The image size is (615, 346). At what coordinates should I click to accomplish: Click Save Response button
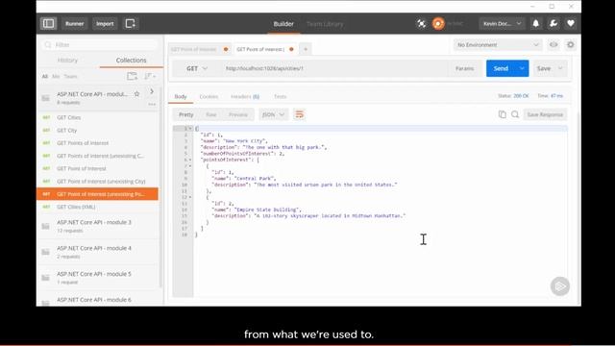click(x=545, y=114)
